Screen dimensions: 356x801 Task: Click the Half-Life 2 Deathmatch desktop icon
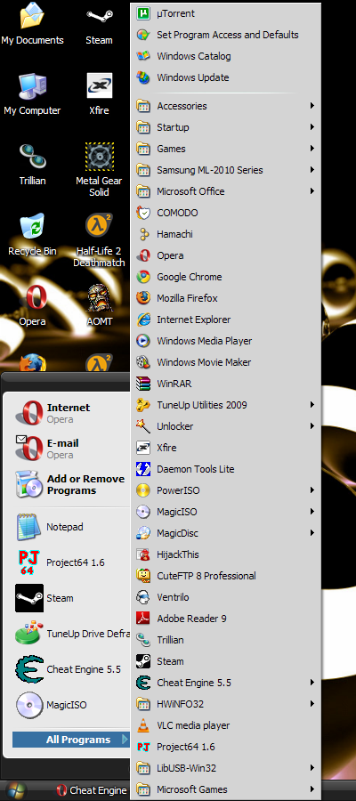(x=99, y=226)
